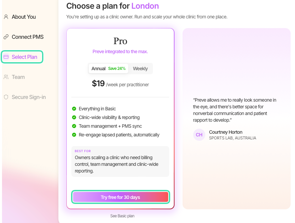Switch billing to Weekly
The width and height of the screenshot is (295, 223).
pos(140,69)
